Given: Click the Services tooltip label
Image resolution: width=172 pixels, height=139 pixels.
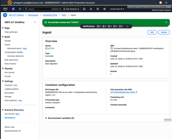Looking at the screenshot, I should [x=168, y=120].
